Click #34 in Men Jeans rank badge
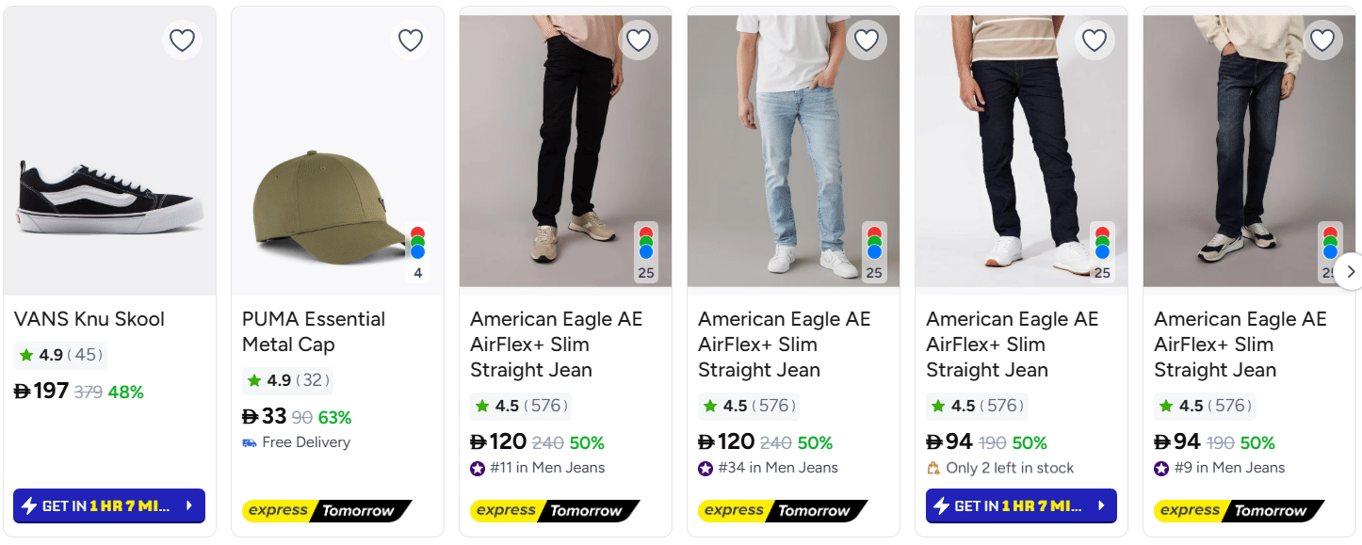 [768, 468]
